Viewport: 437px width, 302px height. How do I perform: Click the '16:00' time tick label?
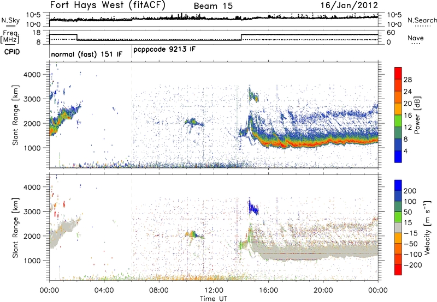click(268, 291)
